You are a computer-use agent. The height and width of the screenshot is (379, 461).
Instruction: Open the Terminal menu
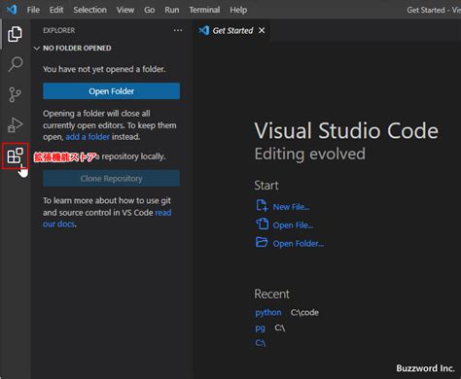204,10
